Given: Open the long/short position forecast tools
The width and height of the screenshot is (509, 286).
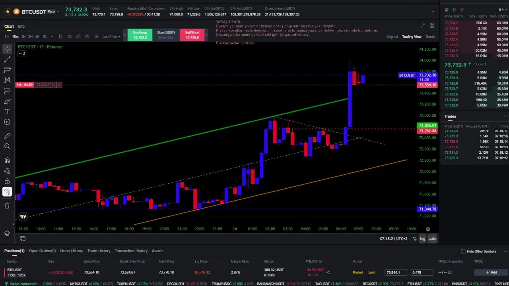Looking at the screenshot, I should pyautogui.click(x=7, y=91).
